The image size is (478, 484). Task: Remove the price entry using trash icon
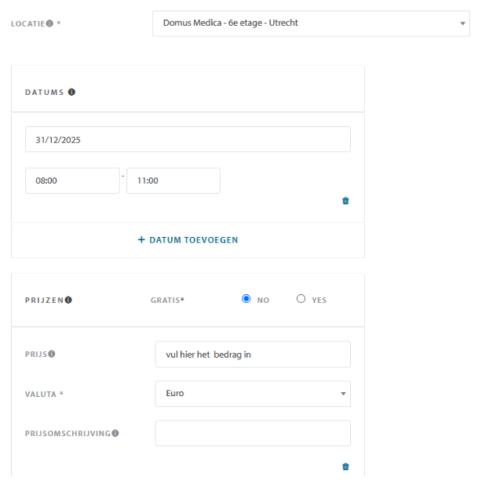tap(345, 467)
